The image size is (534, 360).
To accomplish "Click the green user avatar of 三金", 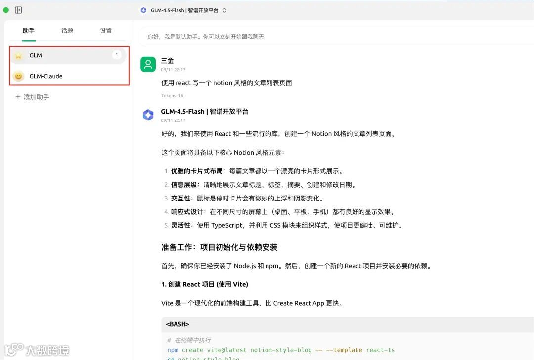I will click(148, 64).
